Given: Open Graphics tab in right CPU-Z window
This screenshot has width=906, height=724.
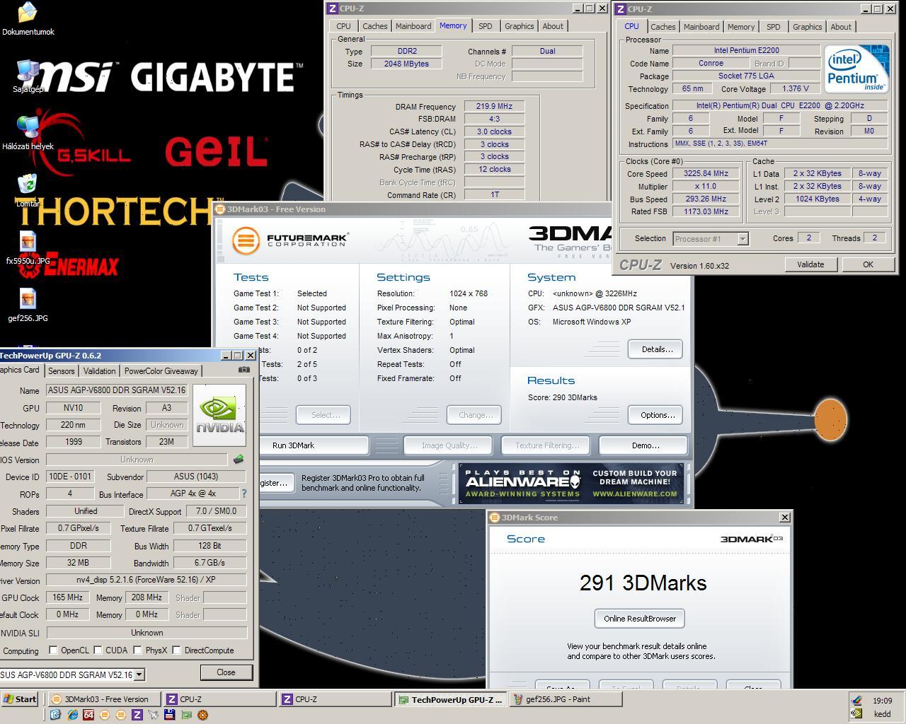Looking at the screenshot, I should (807, 27).
